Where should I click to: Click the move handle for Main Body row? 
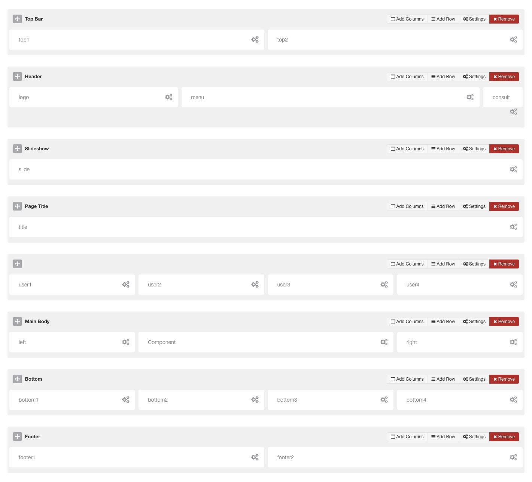17,322
